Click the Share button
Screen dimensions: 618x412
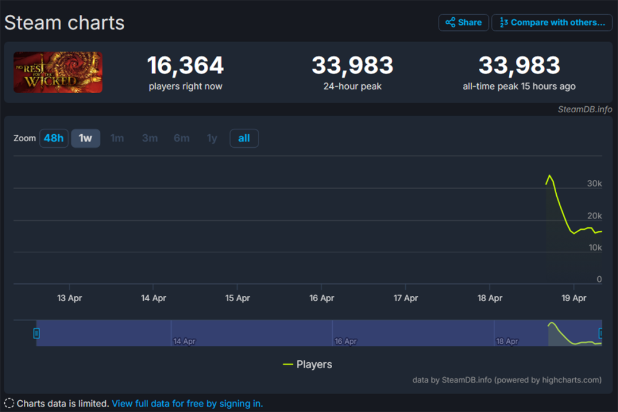tap(463, 23)
